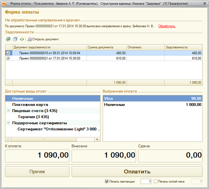This screenshot has height=189, width=209.
Task: Select the Лицевые счета (3 435) row
Action: (x=53, y=111)
